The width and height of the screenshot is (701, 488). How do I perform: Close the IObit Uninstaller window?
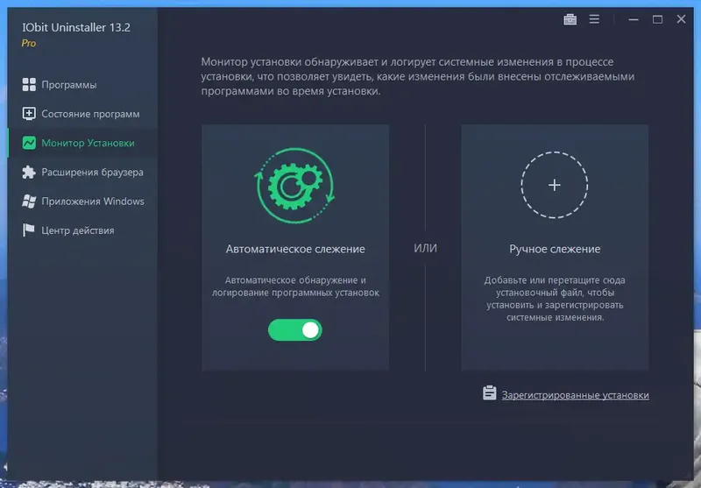tap(682, 19)
